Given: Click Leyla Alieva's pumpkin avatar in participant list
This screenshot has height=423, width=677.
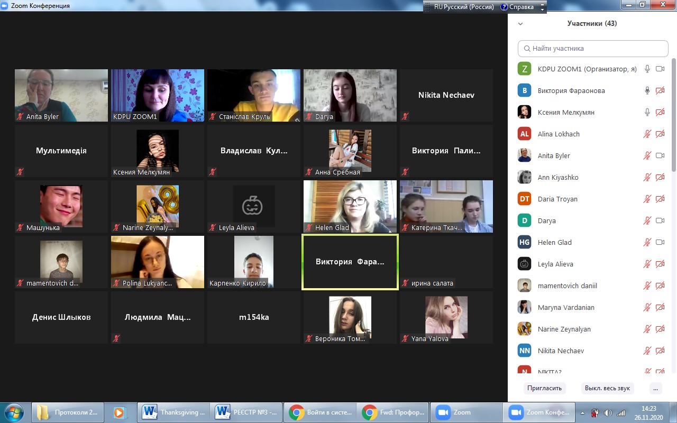Looking at the screenshot, I should [524, 264].
